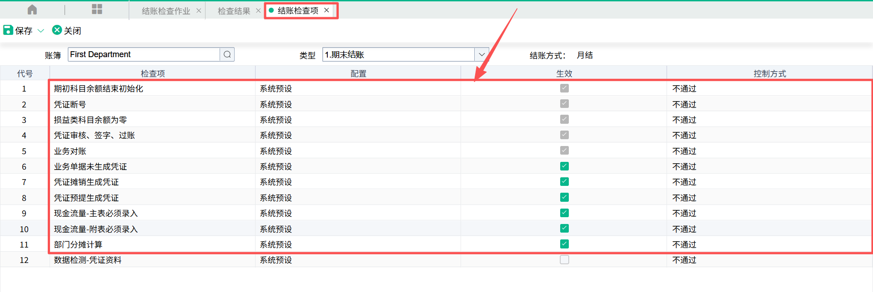This screenshot has width=873, height=292.
Task: Click the green close circle icon
Action: coord(57,30)
